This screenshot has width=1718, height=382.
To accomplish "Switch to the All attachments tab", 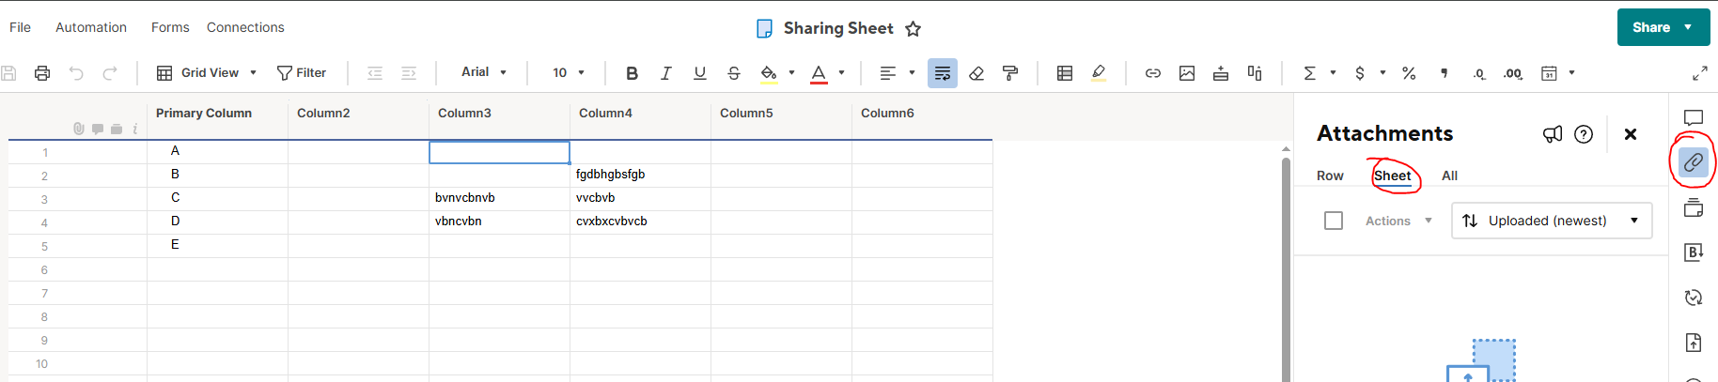I will 1449,176.
